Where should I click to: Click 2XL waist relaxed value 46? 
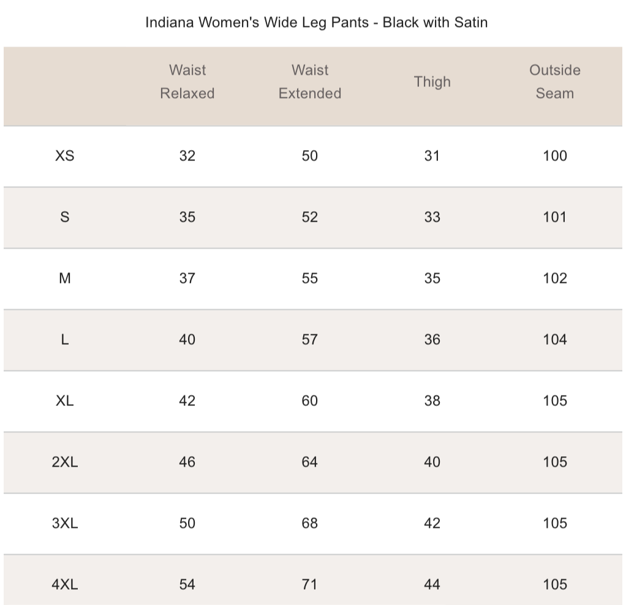(x=187, y=462)
